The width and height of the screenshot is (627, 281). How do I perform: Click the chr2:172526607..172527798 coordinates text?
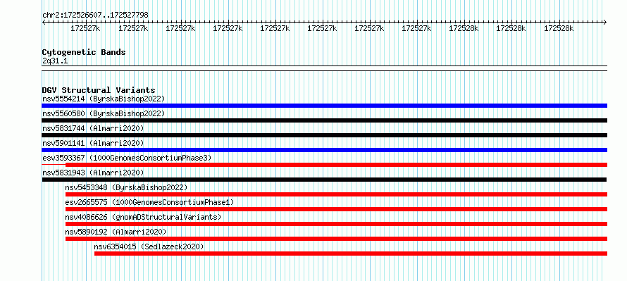[95, 15]
